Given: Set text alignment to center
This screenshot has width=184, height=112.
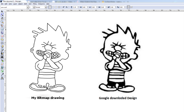Looking at the screenshot, I should tap(53, 7).
